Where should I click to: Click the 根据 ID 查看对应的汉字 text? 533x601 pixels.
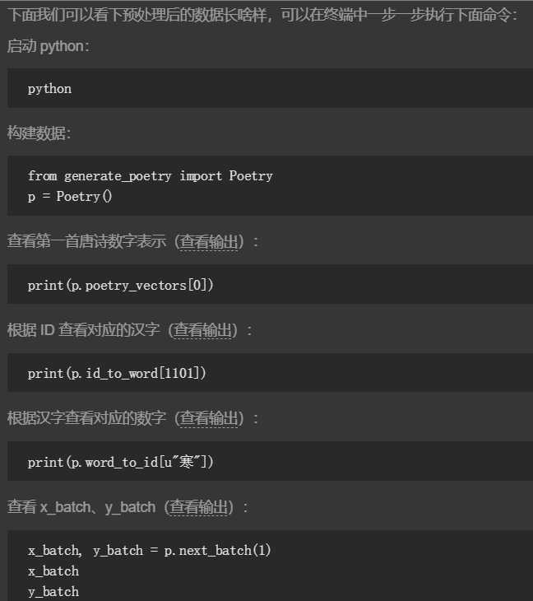83,330
